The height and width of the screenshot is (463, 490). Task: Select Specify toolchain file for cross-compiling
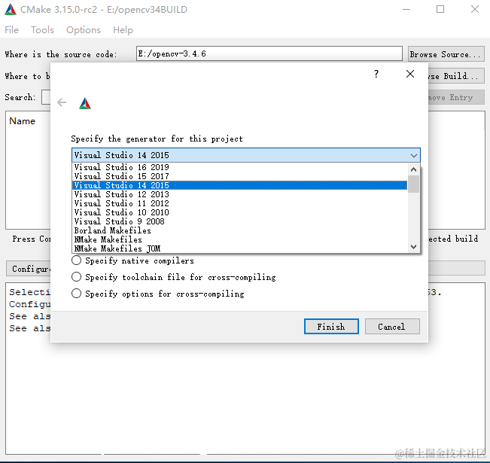76,277
